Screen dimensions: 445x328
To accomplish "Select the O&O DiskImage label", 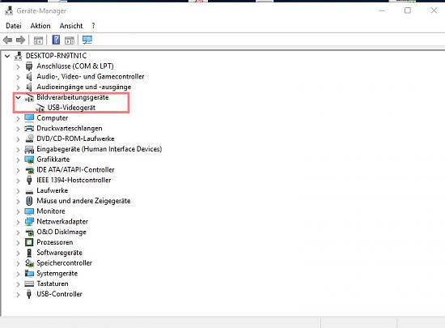I will click(x=61, y=232).
